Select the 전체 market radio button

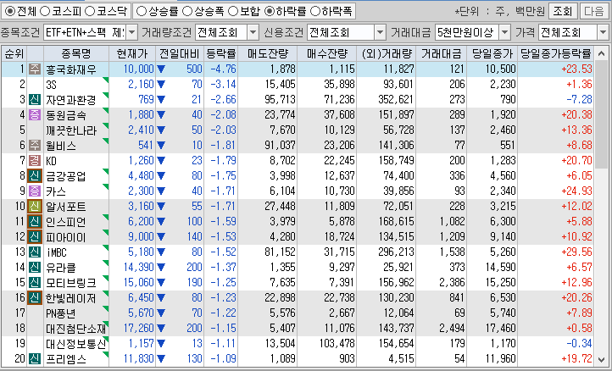[x=9, y=11]
